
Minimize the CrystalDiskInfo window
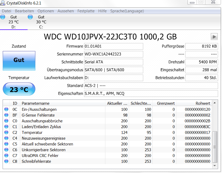[x=192, y=2]
